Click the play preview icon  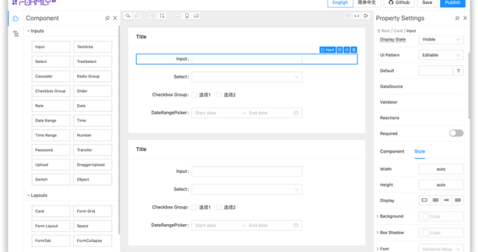[x=366, y=15]
